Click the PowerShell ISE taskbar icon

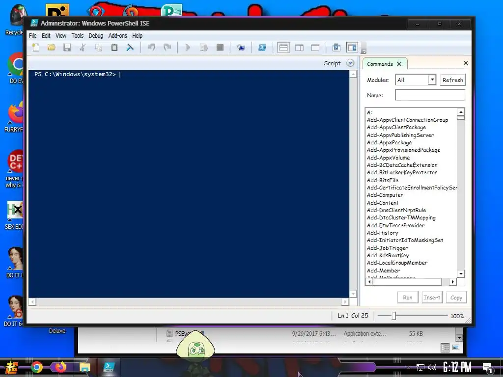(x=109, y=367)
